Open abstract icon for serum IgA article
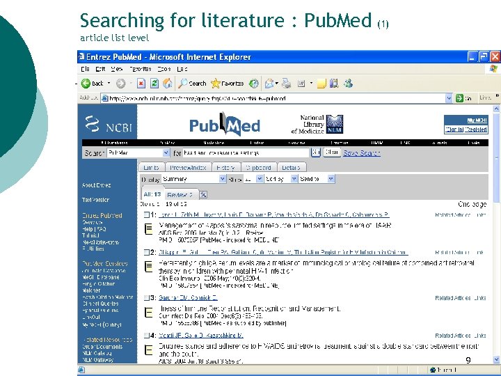This screenshot has height=376, width=501. point(149,267)
